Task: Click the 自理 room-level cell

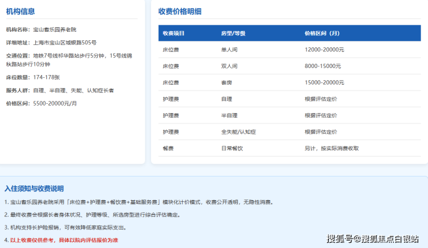Action: [x=227, y=99]
